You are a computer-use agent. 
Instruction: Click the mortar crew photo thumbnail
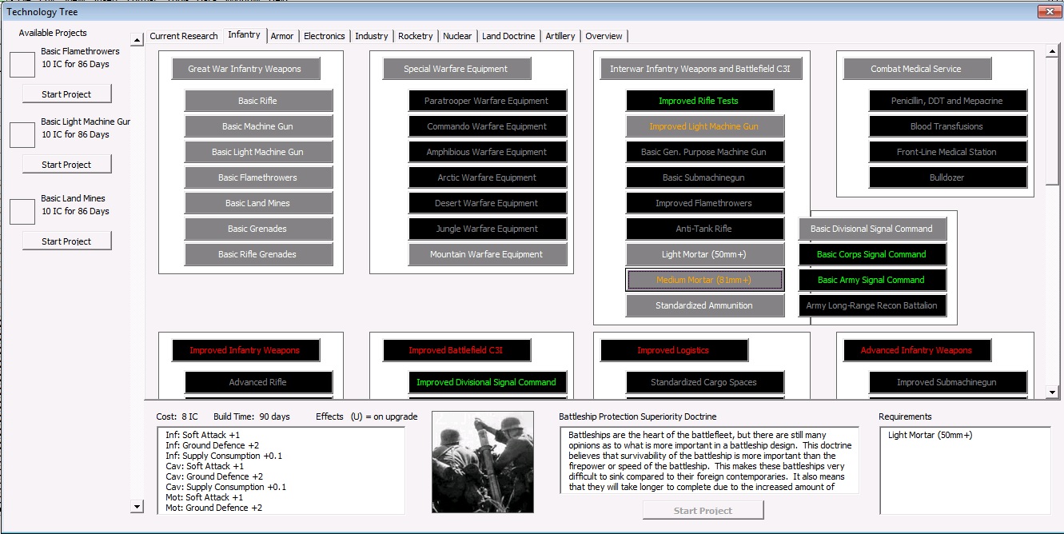pyautogui.click(x=482, y=462)
